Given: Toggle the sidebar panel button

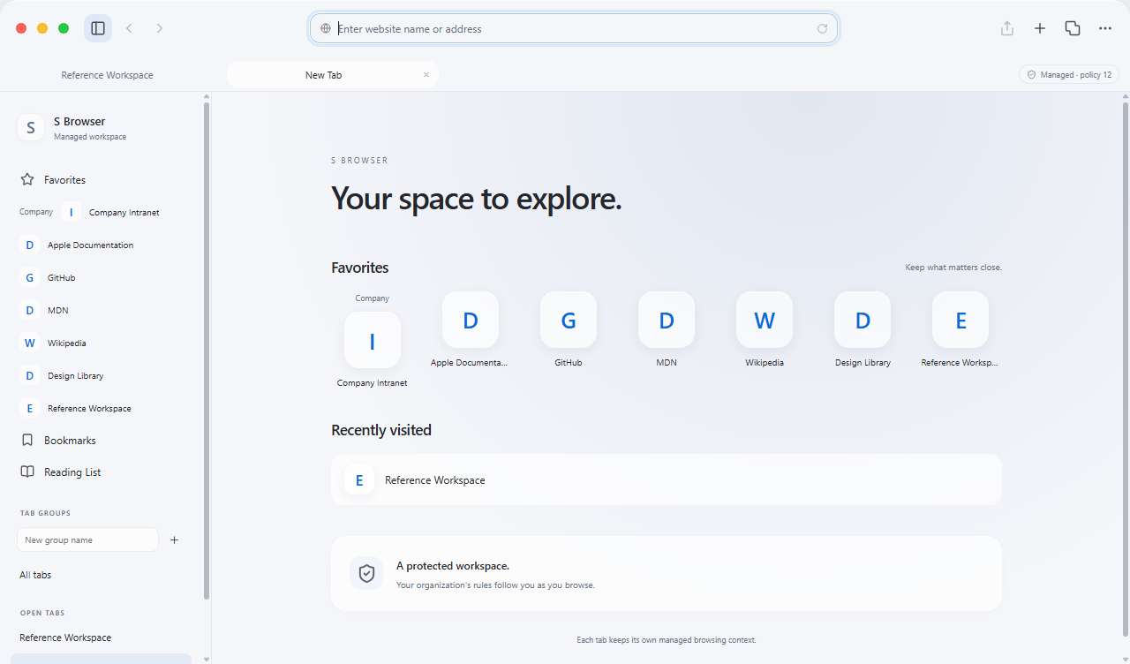Looking at the screenshot, I should pyautogui.click(x=98, y=28).
